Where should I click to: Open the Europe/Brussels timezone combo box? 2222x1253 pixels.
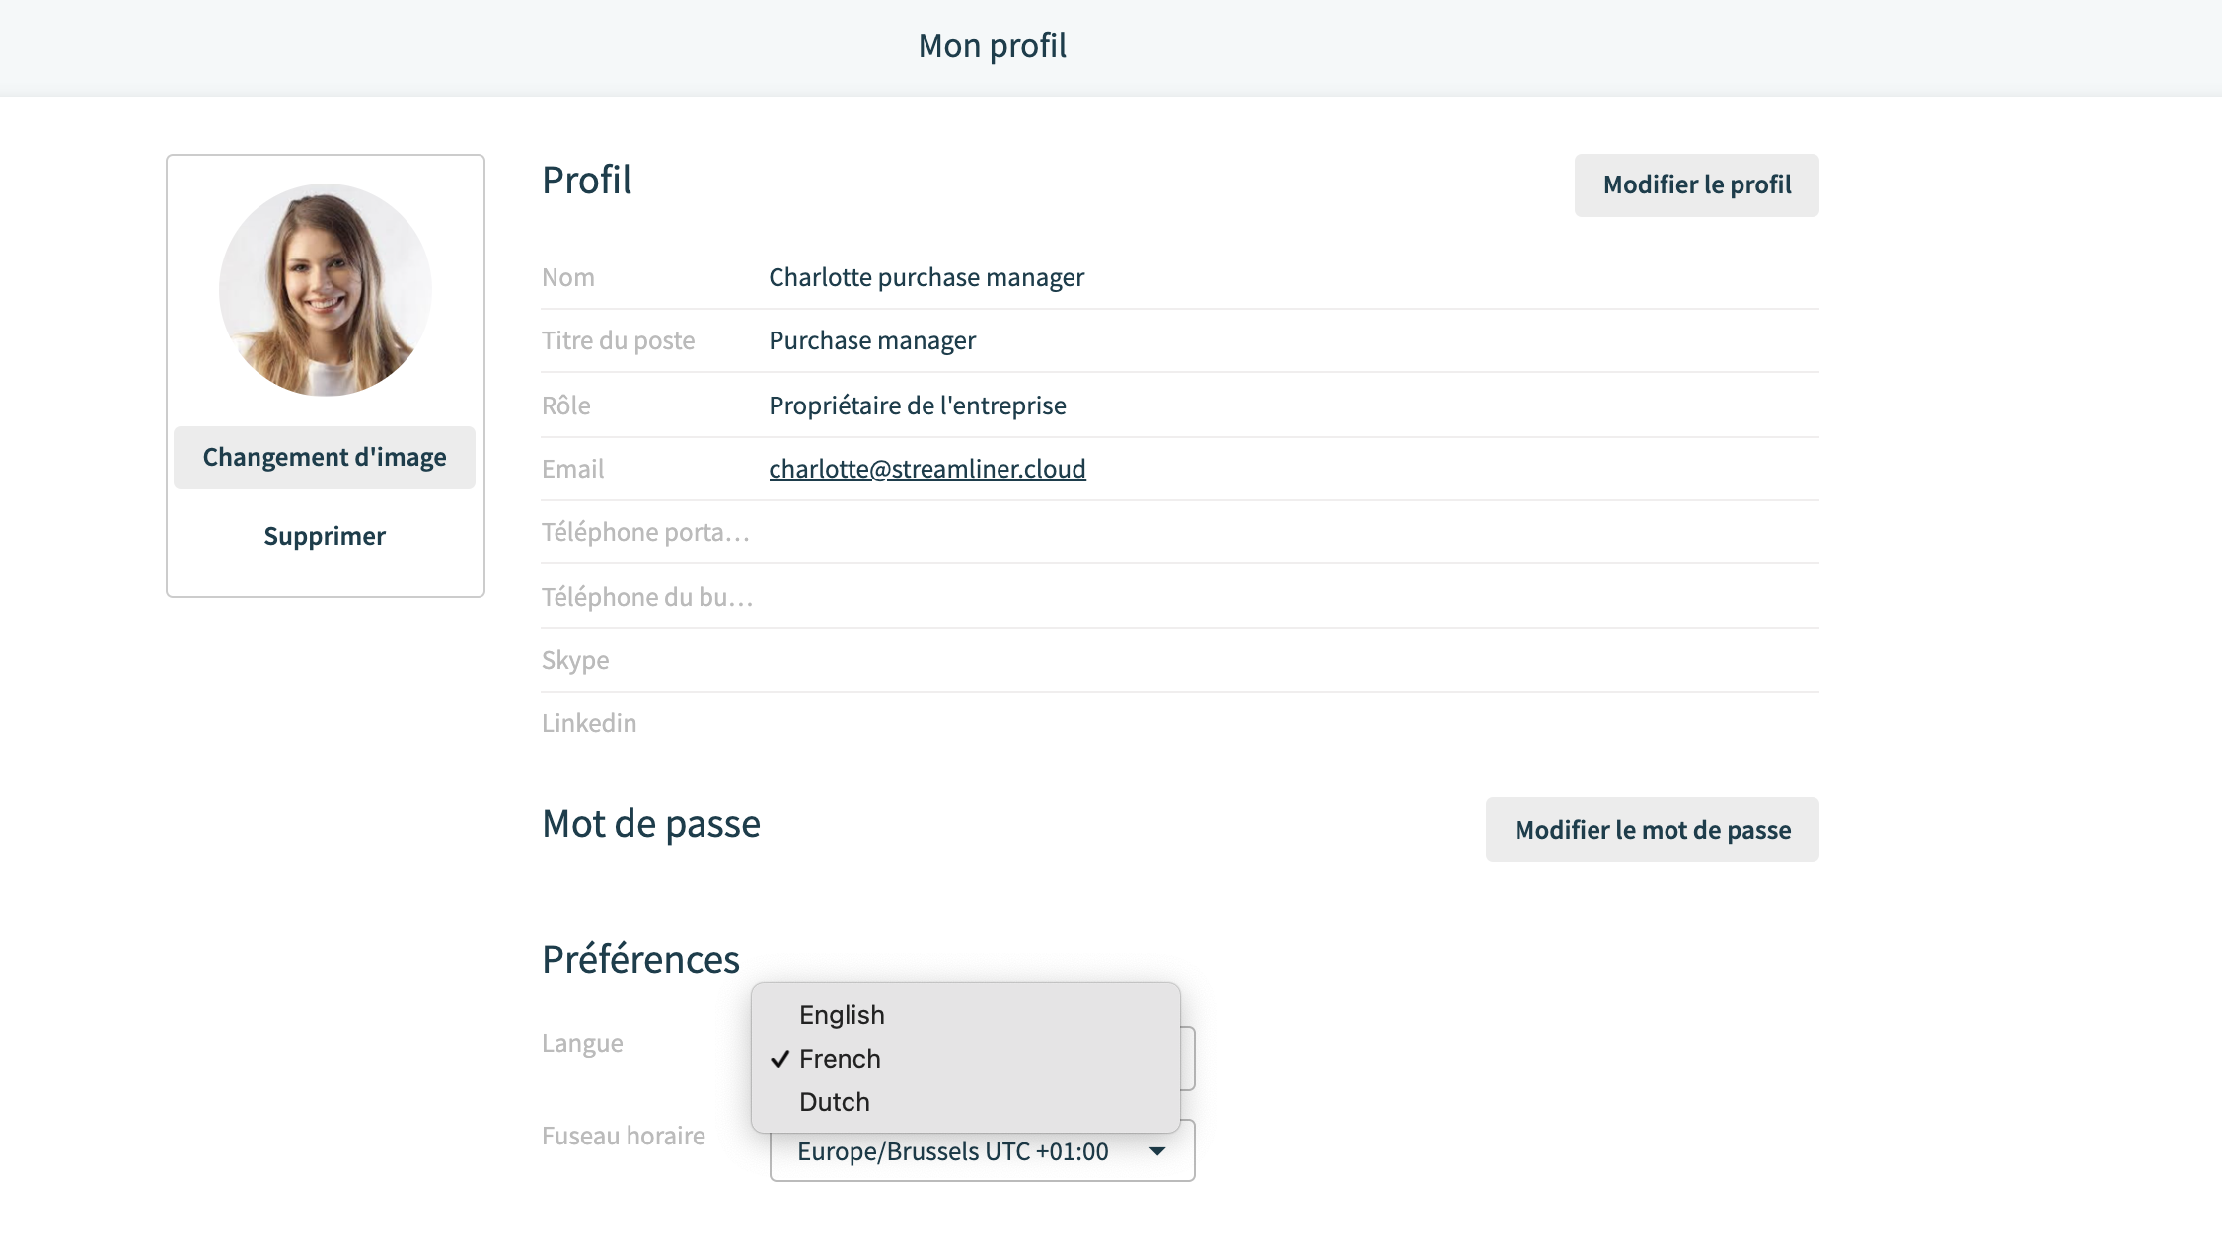[x=982, y=1151]
